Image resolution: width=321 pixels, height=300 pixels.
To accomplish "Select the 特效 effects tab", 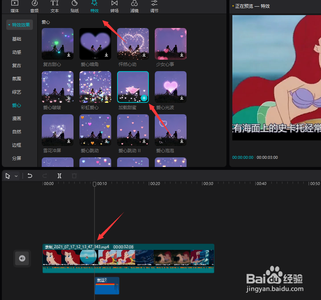I will (94, 7).
